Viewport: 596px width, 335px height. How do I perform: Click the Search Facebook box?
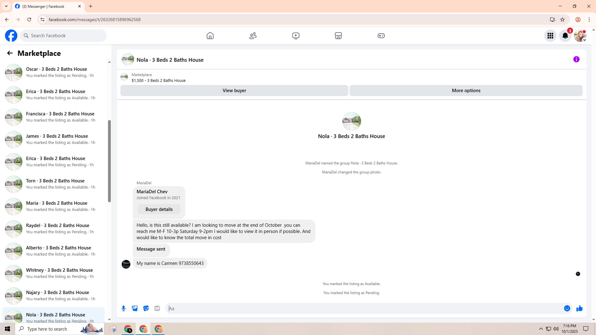coord(64,36)
